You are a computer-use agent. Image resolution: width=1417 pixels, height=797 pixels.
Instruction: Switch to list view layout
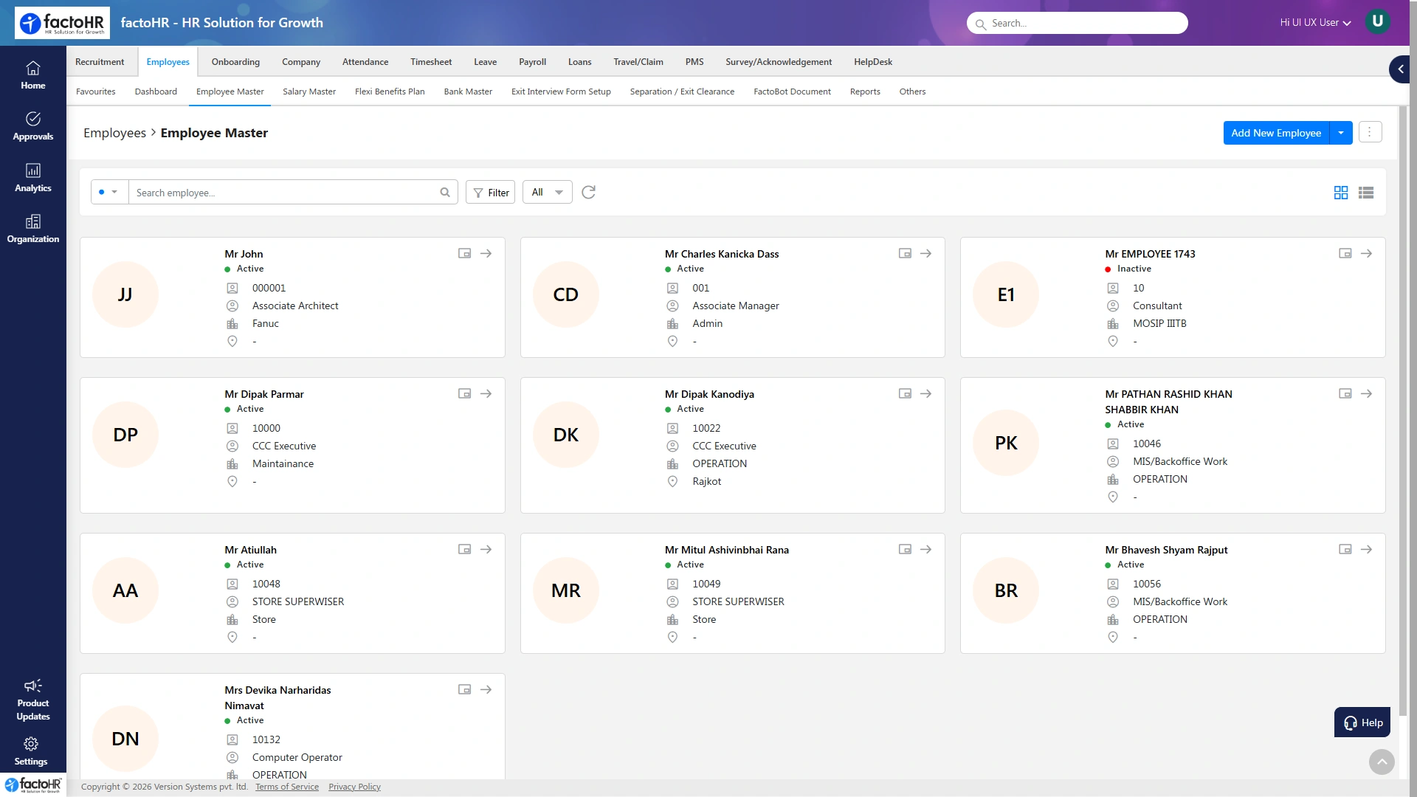(x=1366, y=193)
